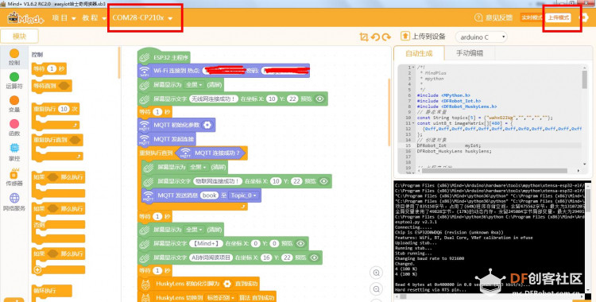Select the 变量 category
Image resolution: width=596 pixels, height=302 pixels.
[x=14, y=104]
